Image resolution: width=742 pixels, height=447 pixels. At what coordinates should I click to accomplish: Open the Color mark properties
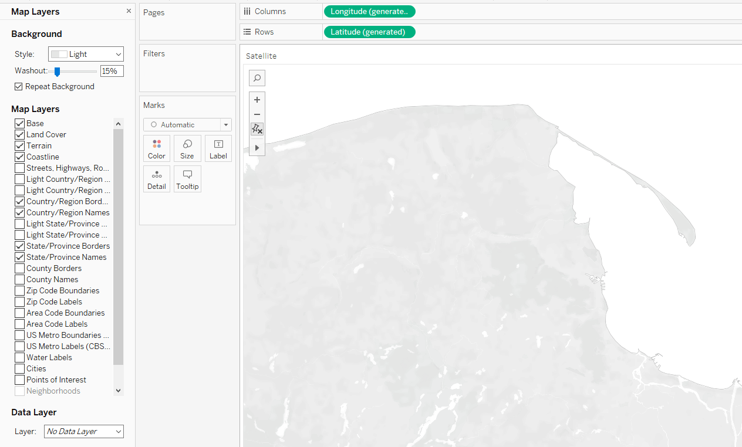pyautogui.click(x=156, y=148)
